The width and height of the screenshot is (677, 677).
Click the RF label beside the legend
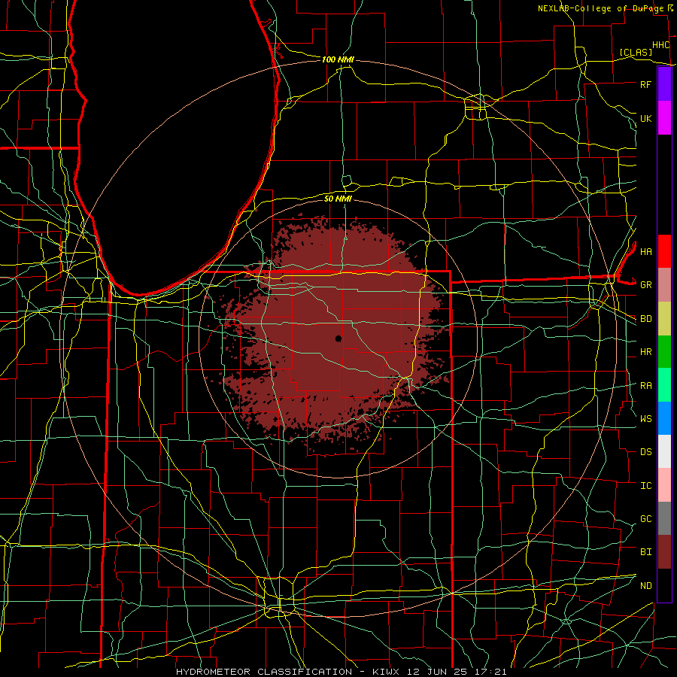[x=645, y=84]
